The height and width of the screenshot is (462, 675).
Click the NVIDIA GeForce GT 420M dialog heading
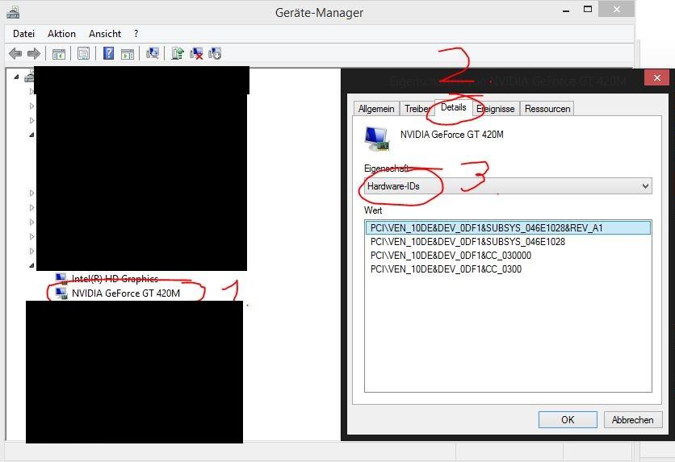[451, 135]
